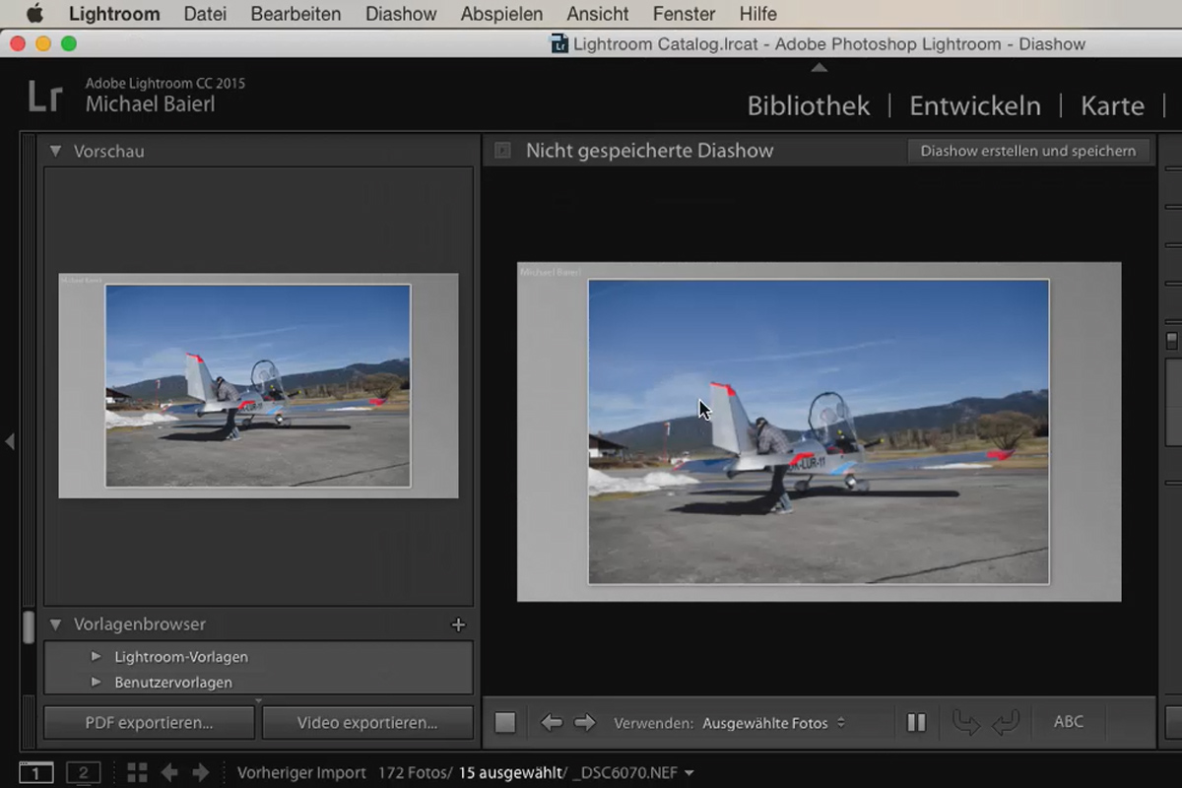Click the PDF exportieren button
The height and width of the screenshot is (788, 1182).
click(149, 723)
